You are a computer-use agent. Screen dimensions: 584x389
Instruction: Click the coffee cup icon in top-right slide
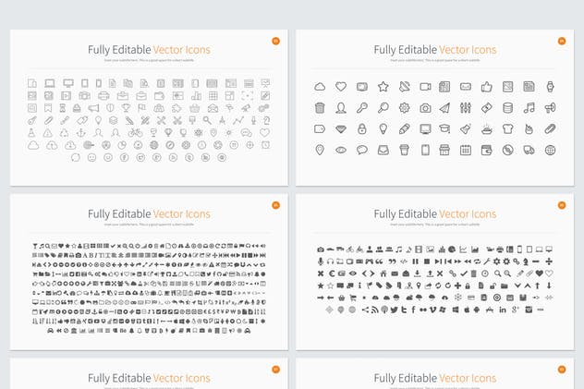(x=404, y=150)
